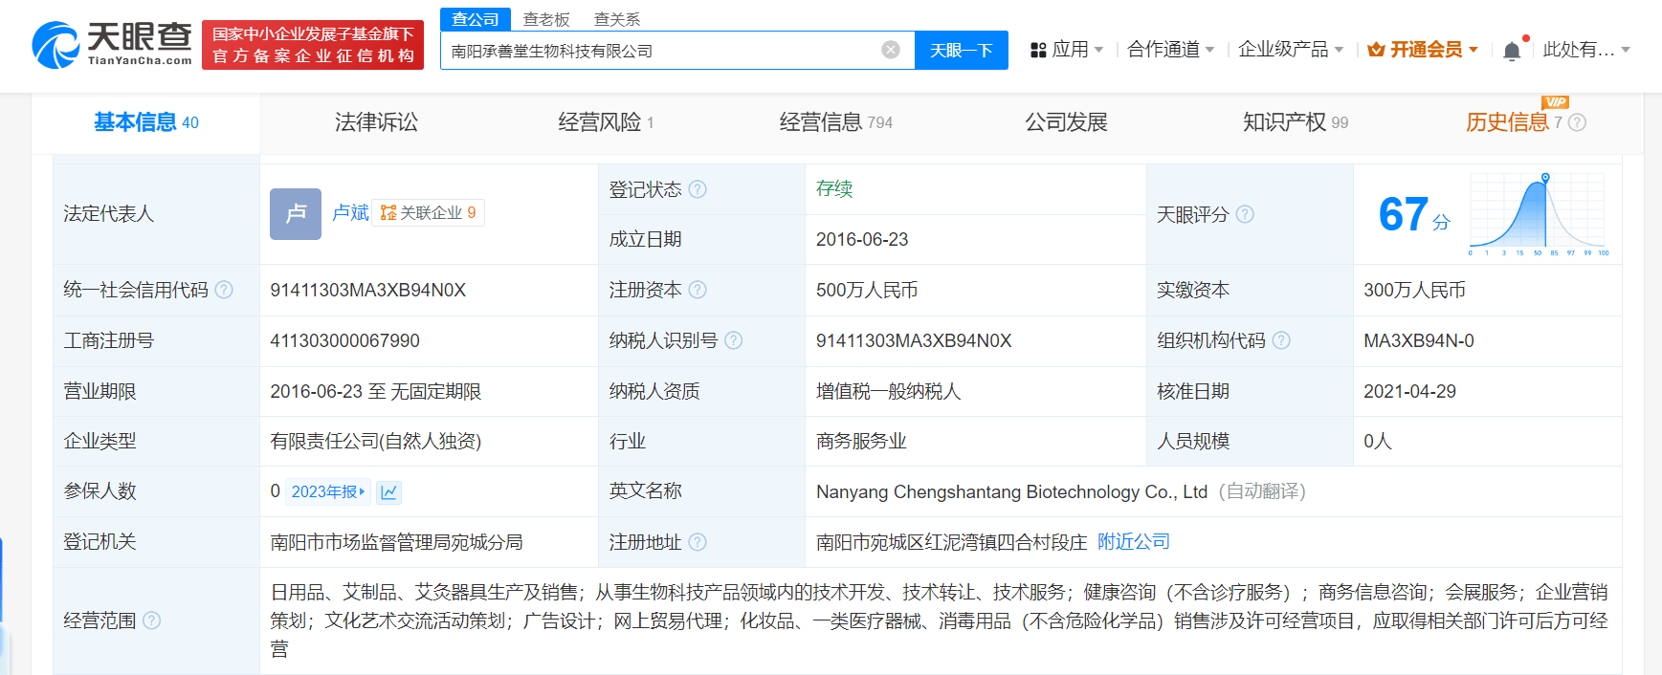
Task: Click the company name search field
Action: [x=660, y=51]
